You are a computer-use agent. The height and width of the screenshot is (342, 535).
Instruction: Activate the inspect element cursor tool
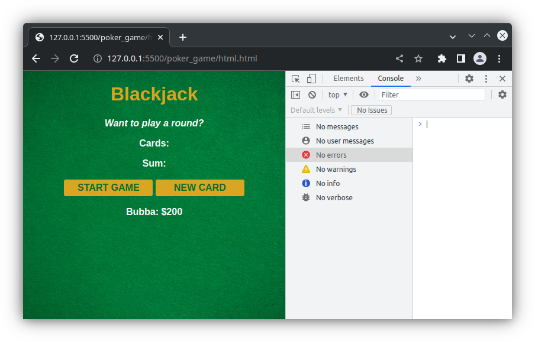(296, 78)
